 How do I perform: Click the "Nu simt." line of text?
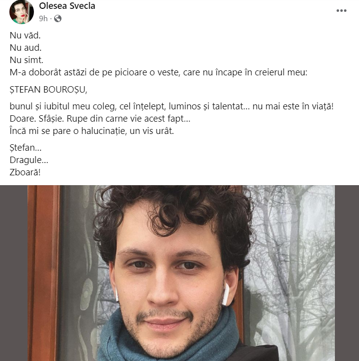[27, 60]
